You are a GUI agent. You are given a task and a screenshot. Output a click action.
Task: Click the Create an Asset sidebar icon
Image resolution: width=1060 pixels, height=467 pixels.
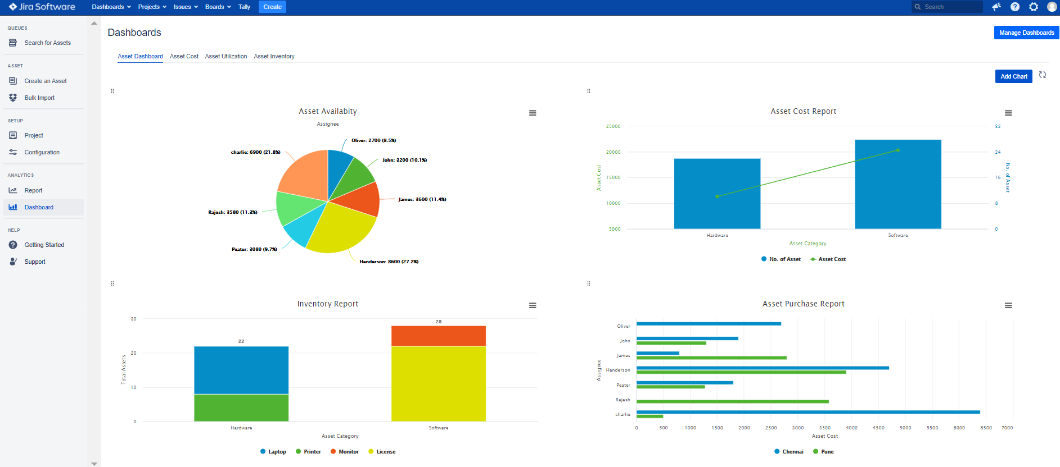point(13,81)
